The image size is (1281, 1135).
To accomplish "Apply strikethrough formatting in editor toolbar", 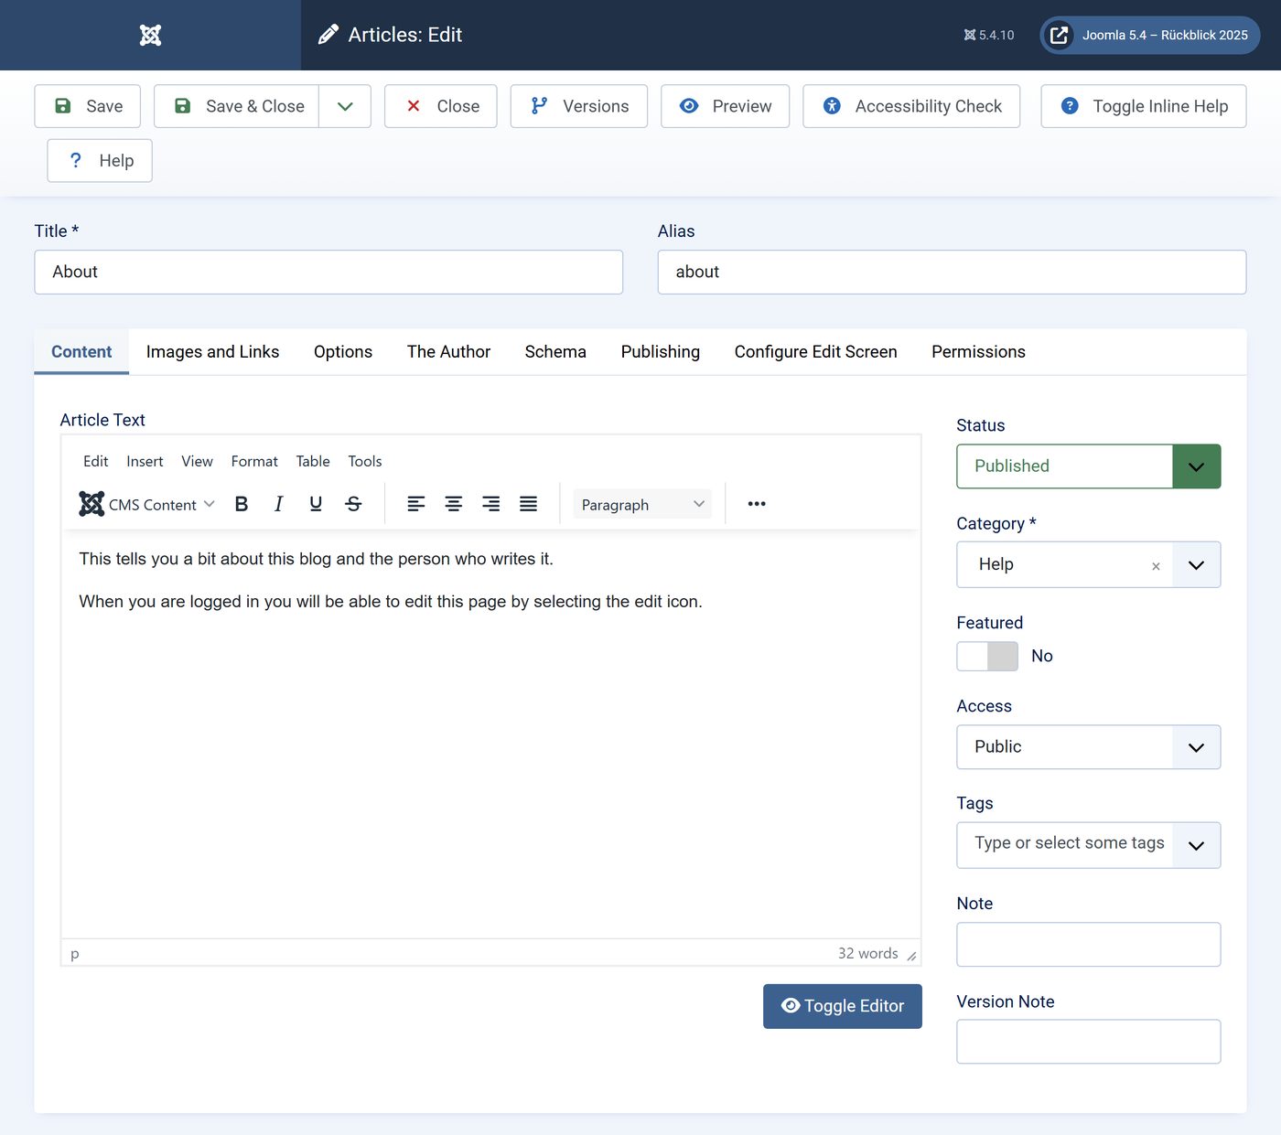I will 353,504.
